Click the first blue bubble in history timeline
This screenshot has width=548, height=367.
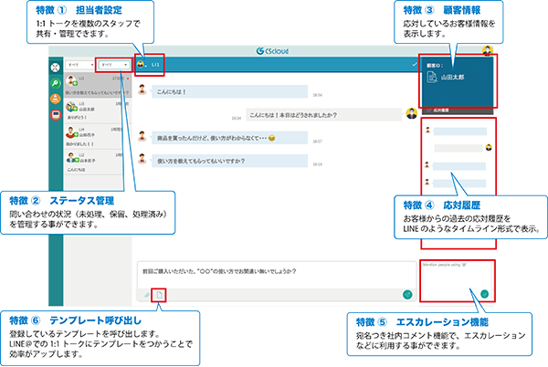[x=460, y=131]
